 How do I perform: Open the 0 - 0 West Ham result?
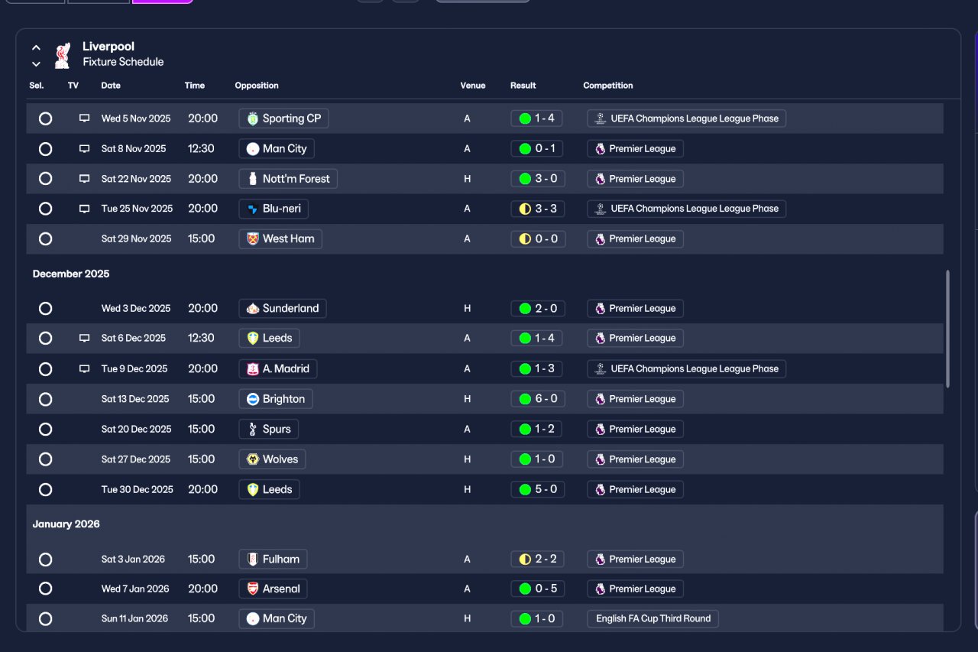point(538,238)
